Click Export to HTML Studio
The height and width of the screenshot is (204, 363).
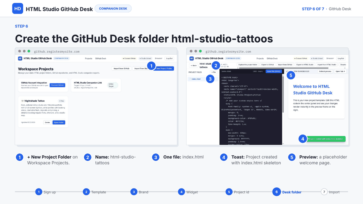coord(305,65)
